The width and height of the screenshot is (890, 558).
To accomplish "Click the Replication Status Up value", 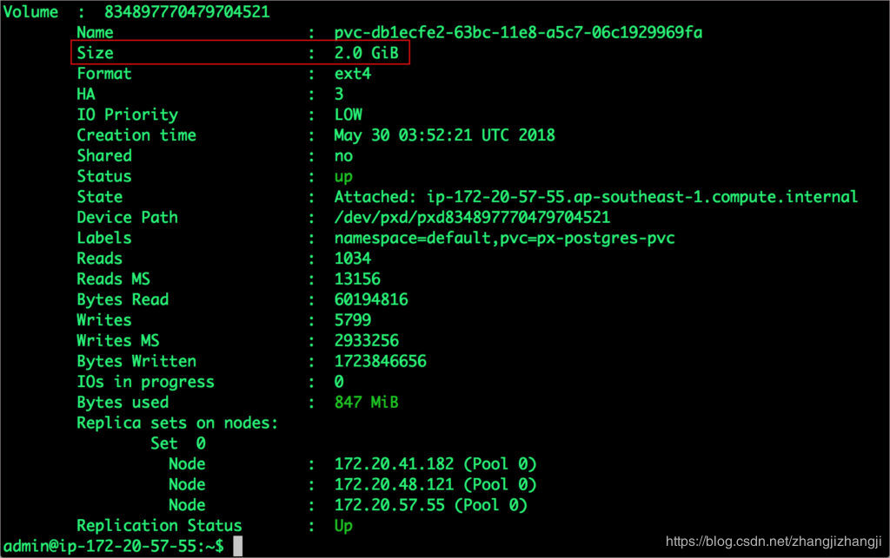I will [343, 526].
